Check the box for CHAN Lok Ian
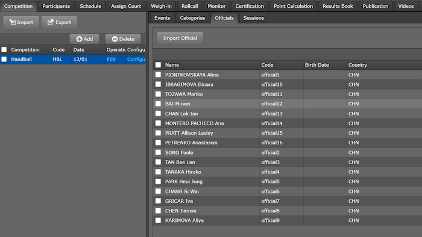The image size is (422, 237). (158, 114)
